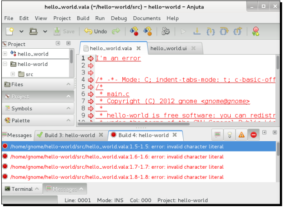
Task: Click the Continue execution play icon
Action: [x=183, y=31]
